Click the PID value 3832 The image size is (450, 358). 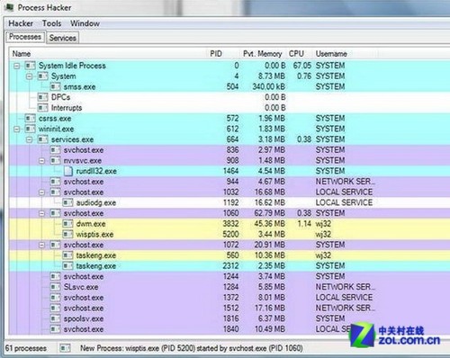pos(230,224)
